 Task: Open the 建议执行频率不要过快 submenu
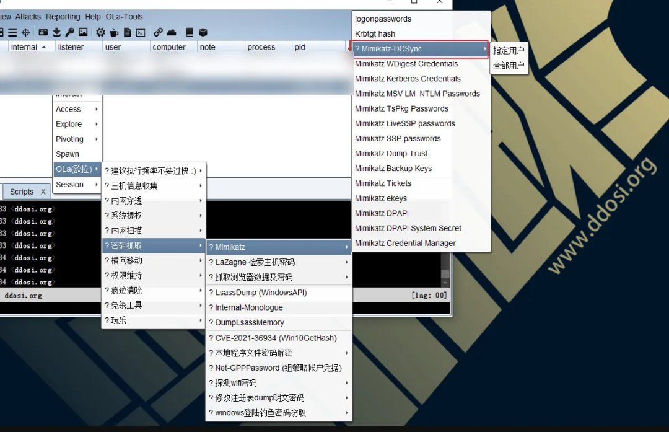click(154, 170)
